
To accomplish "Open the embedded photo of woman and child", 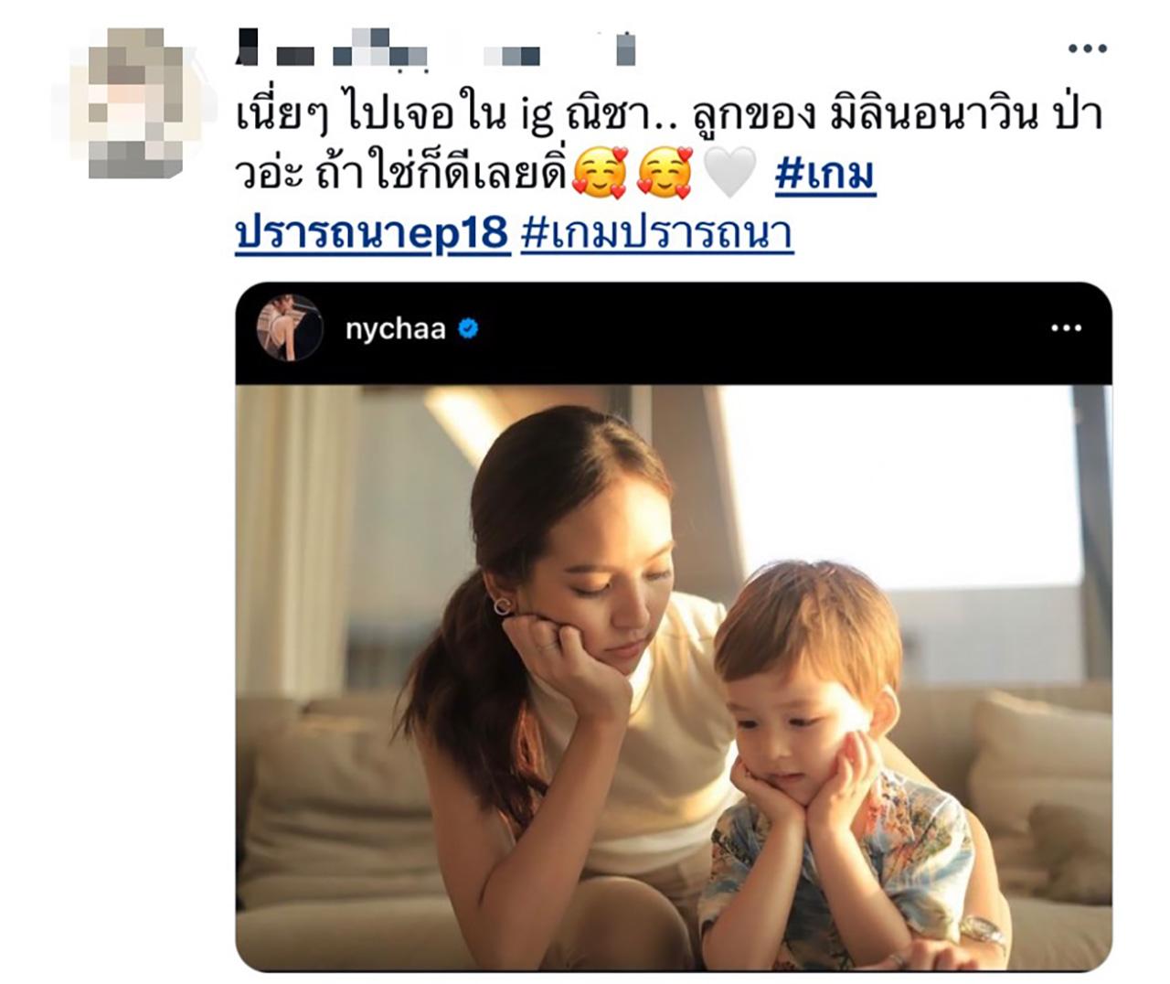I will click(674, 678).
